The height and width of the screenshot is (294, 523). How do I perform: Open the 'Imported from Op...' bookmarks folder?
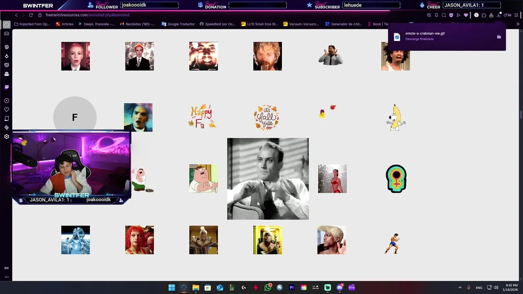point(32,24)
